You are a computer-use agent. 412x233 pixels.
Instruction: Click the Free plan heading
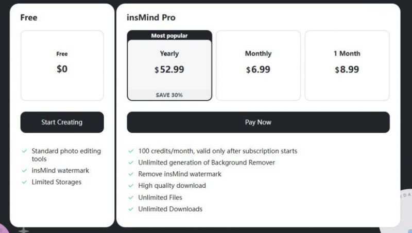pos(29,17)
